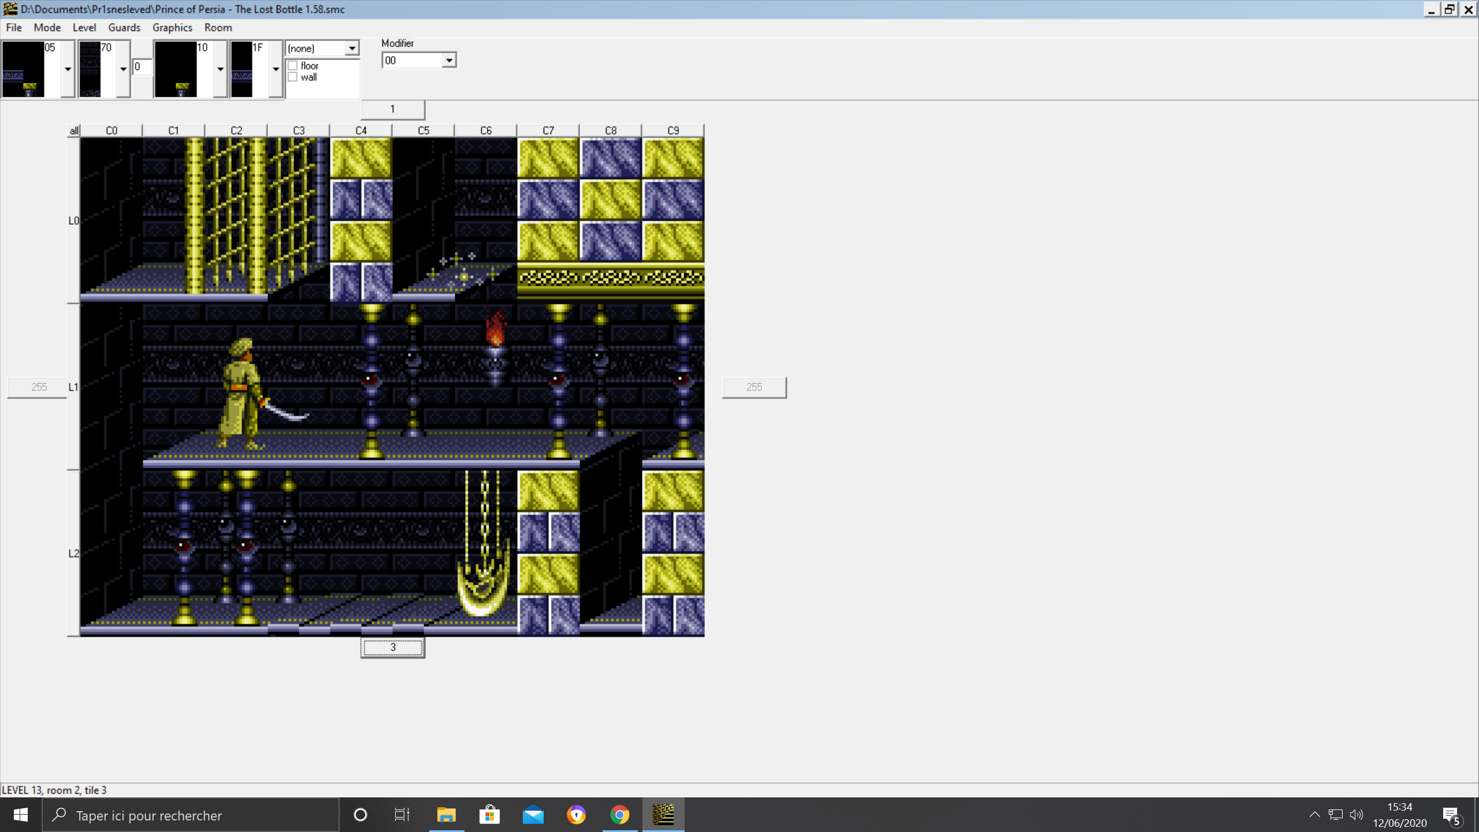Open File Explorer from taskbar
The width and height of the screenshot is (1479, 832).
coord(446,815)
